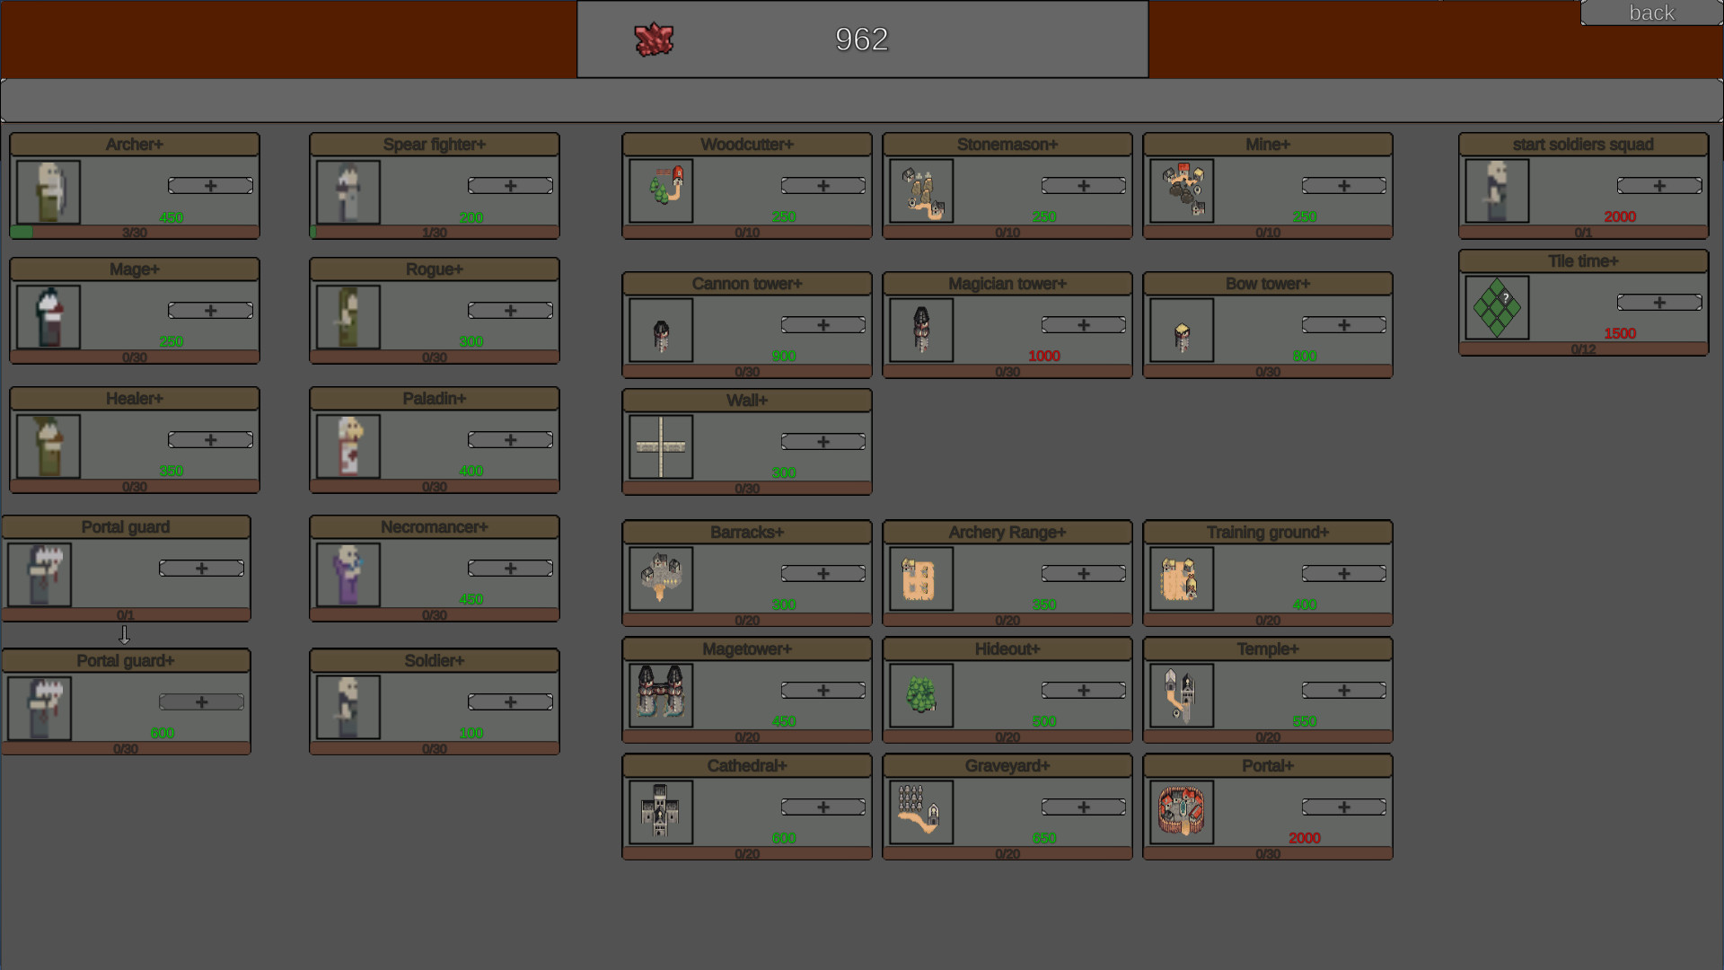Click the red crystal currency icon
The image size is (1724, 970).
654,40
